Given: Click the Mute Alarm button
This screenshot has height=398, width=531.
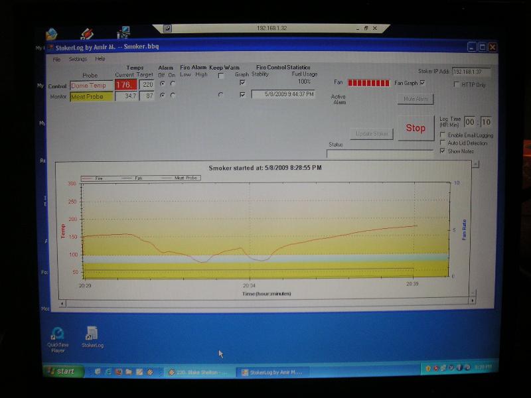Looking at the screenshot, I should pyautogui.click(x=415, y=99).
